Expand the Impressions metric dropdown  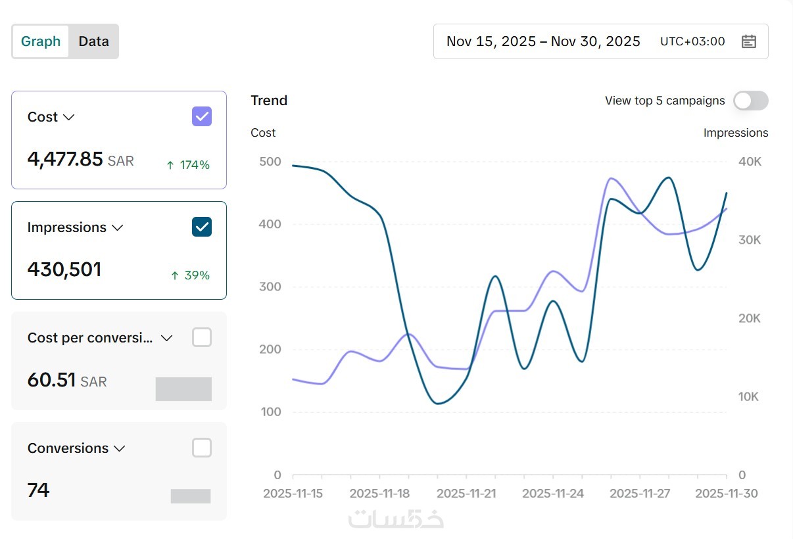coord(118,227)
